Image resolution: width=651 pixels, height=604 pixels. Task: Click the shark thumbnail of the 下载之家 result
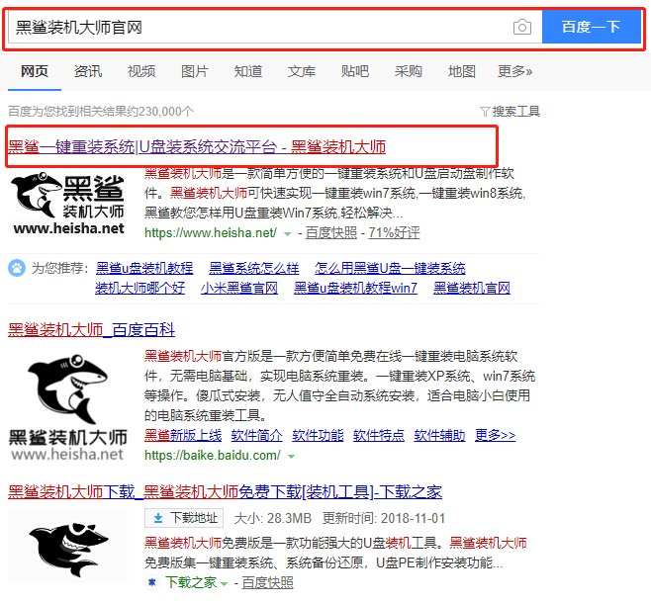(x=67, y=548)
